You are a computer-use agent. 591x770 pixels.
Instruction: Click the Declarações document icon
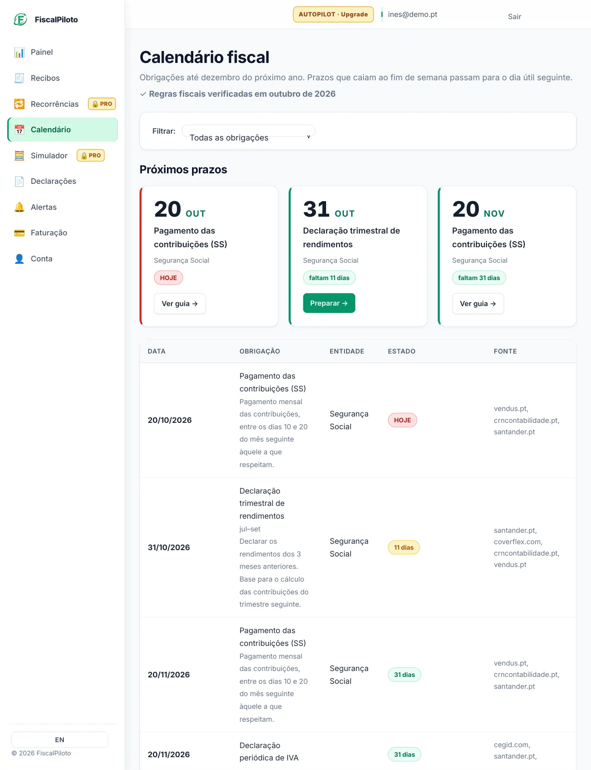(19, 182)
